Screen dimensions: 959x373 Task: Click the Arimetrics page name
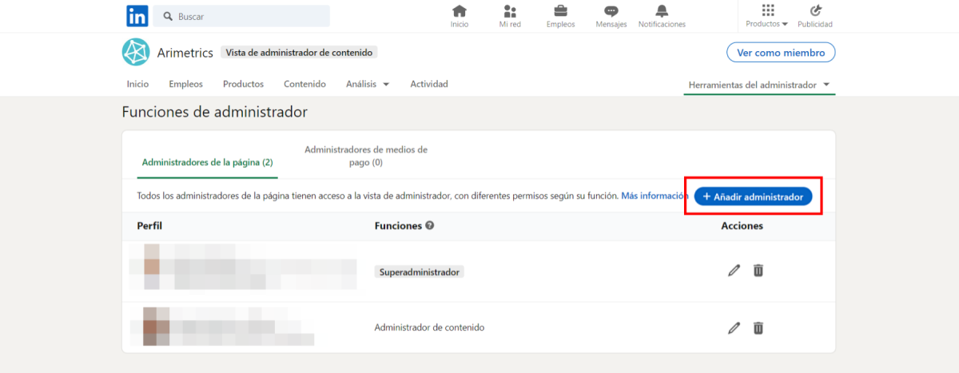click(x=185, y=53)
